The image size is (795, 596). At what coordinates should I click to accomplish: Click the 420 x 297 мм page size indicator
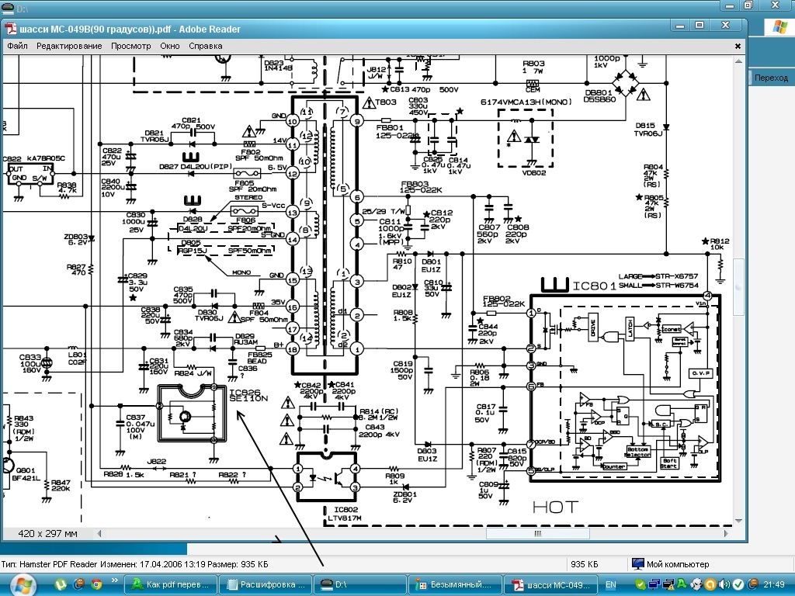(x=47, y=533)
